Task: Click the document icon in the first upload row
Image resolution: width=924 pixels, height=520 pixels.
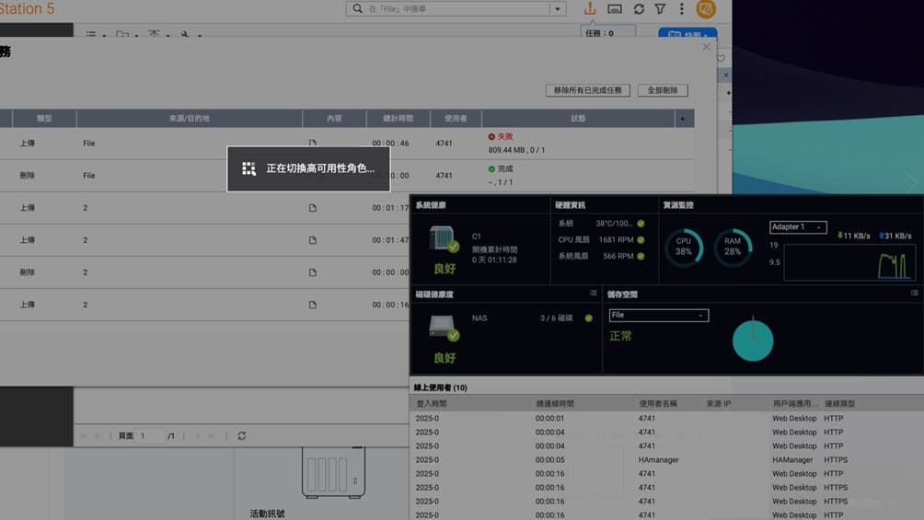Action: pyautogui.click(x=313, y=144)
